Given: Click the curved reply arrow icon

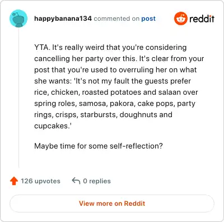Looking at the screenshot, I should tap(76, 181).
